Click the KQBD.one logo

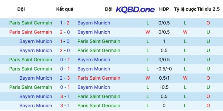tap(135, 9)
